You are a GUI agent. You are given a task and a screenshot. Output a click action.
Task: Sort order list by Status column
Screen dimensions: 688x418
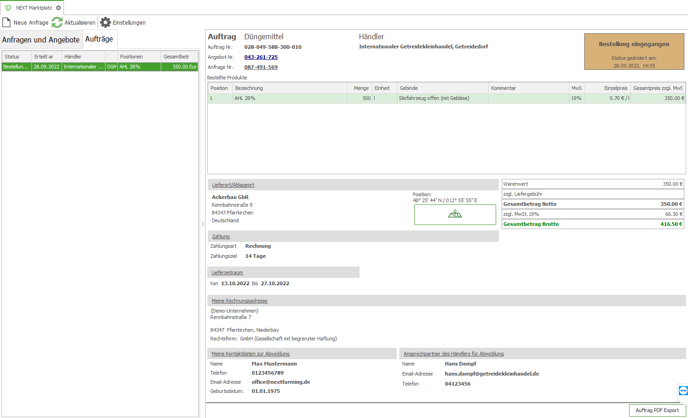click(16, 57)
